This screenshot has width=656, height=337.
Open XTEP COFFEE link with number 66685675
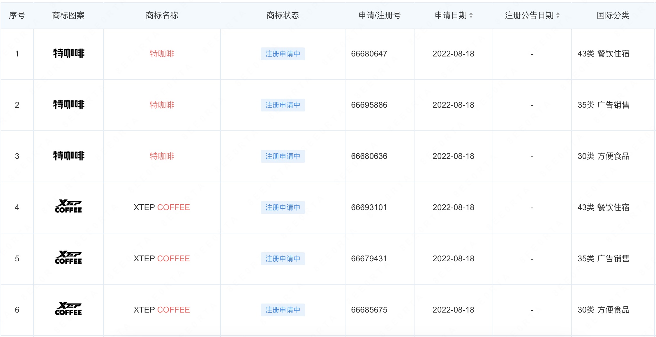click(x=162, y=310)
